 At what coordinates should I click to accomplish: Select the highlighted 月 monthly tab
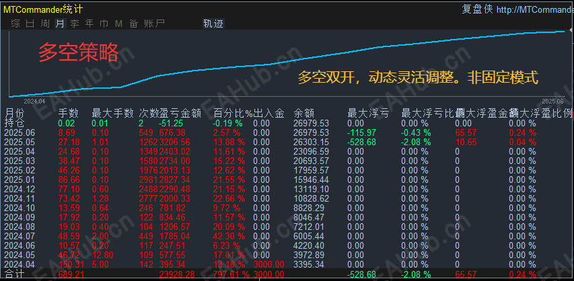(x=60, y=24)
